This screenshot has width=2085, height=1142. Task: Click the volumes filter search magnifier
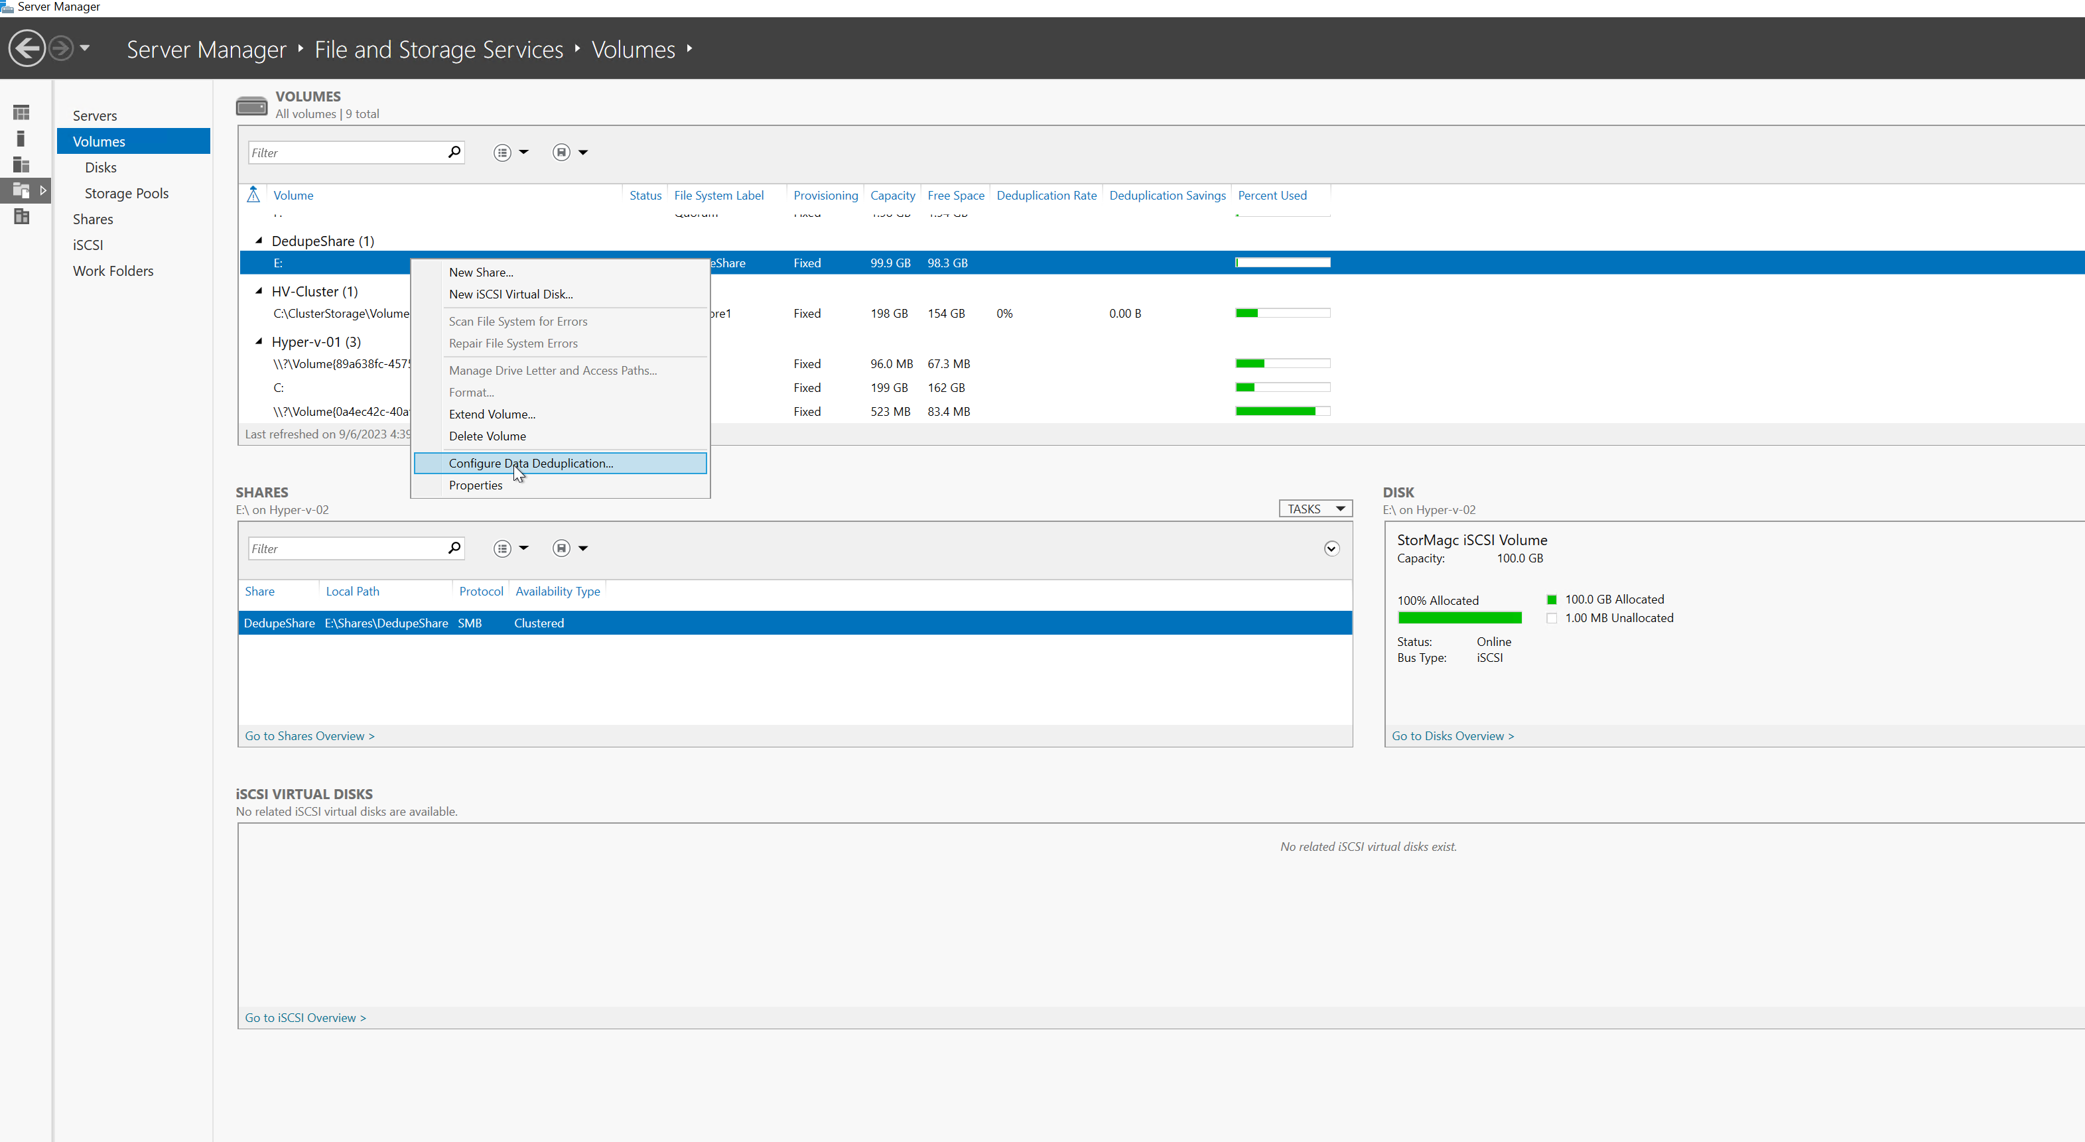pyautogui.click(x=454, y=152)
